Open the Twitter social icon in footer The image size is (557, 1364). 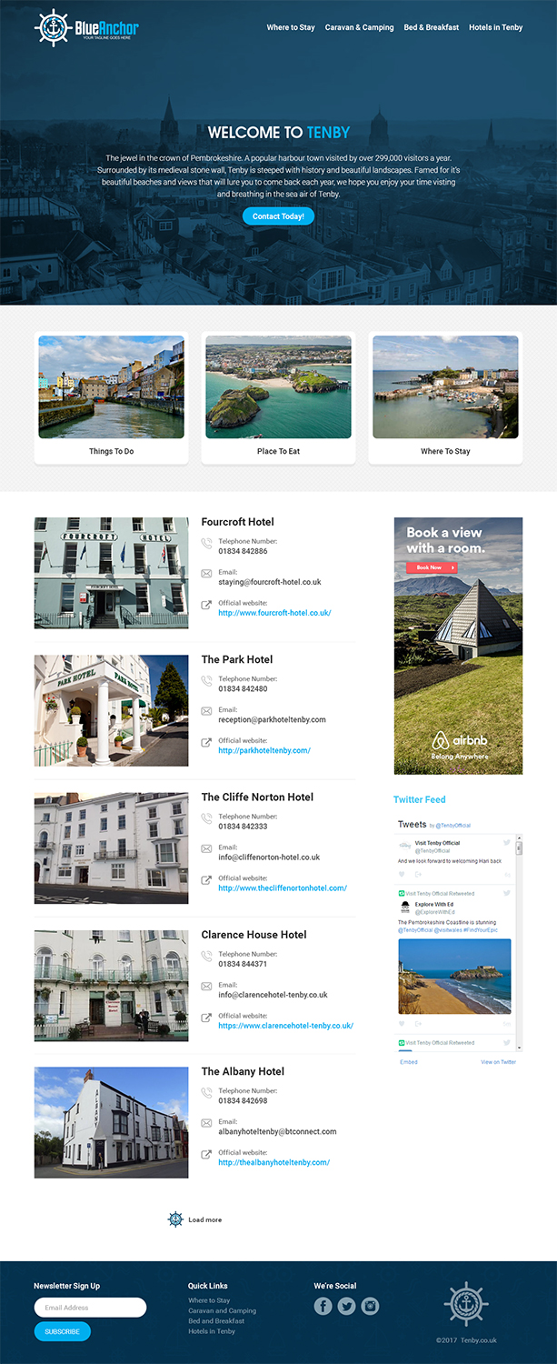pyautogui.click(x=346, y=1306)
